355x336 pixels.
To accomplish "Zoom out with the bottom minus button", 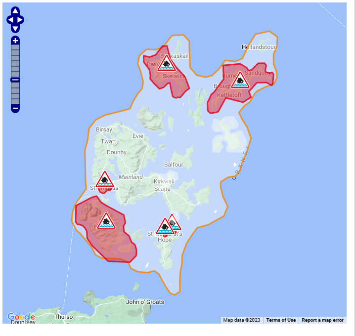I will pyautogui.click(x=15, y=108).
